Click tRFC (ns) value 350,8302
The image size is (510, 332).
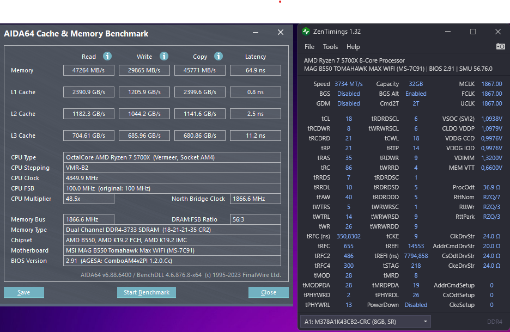(348, 236)
